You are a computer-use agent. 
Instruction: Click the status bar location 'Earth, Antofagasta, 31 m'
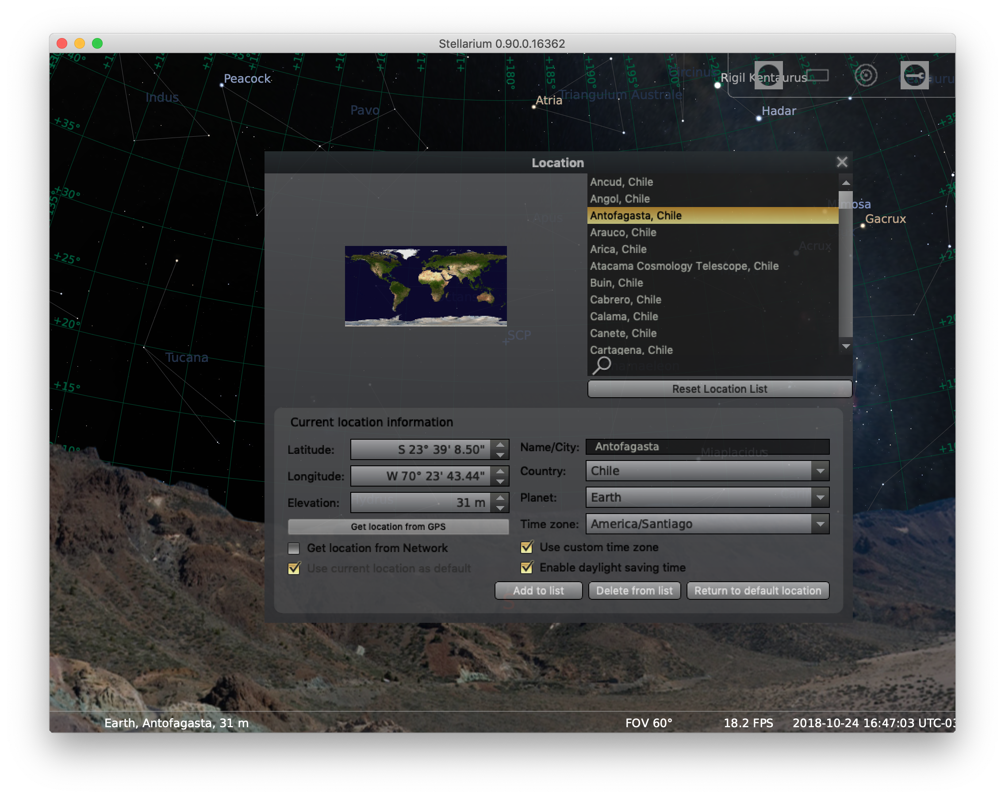click(176, 722)
